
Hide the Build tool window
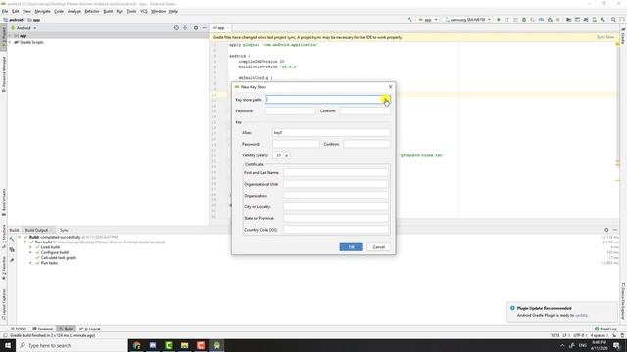click(x=615, y=230)
